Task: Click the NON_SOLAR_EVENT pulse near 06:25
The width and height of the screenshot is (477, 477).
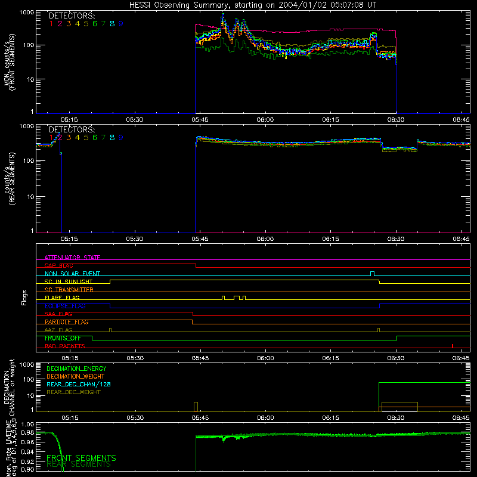Action: point(372,274)
